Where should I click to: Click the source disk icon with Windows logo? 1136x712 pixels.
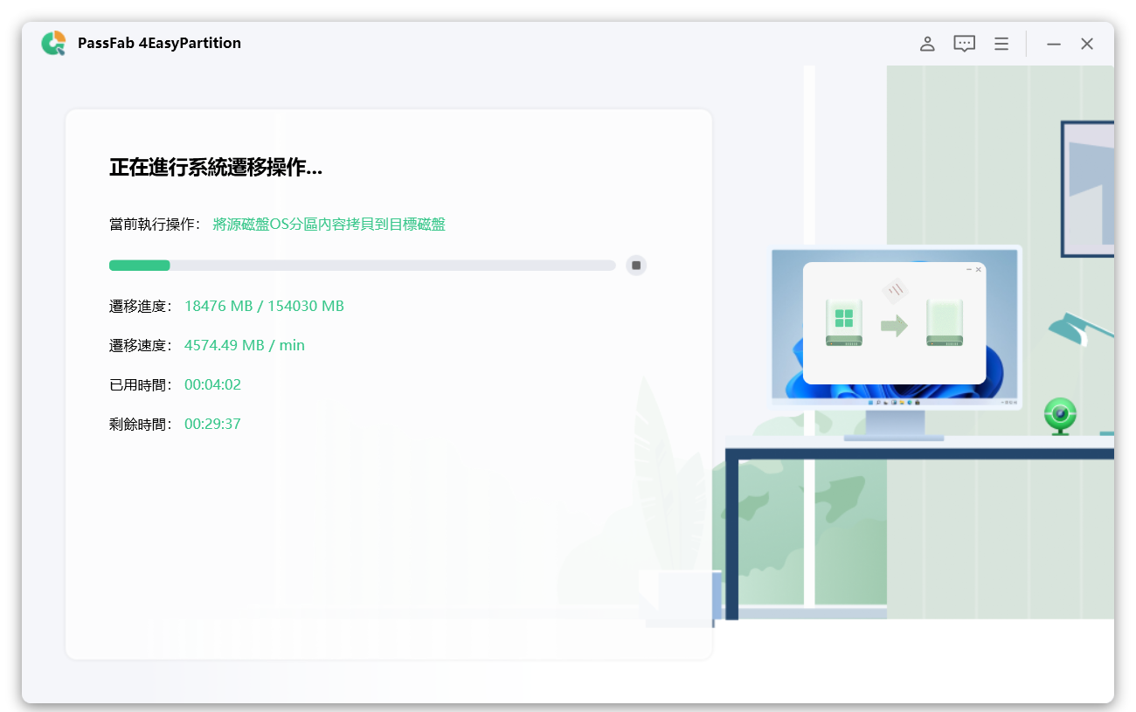click(844, 322)
